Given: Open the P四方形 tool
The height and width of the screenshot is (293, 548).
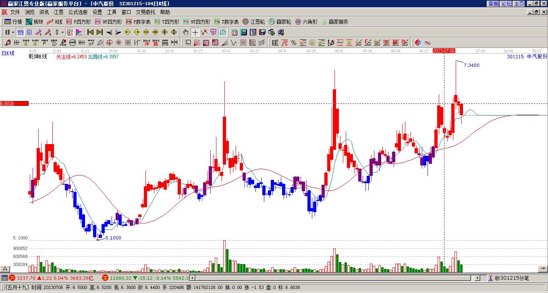Looking at the screenshot, I should coord(79,22).
